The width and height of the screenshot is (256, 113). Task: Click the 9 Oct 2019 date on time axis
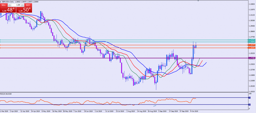point(193,111)
